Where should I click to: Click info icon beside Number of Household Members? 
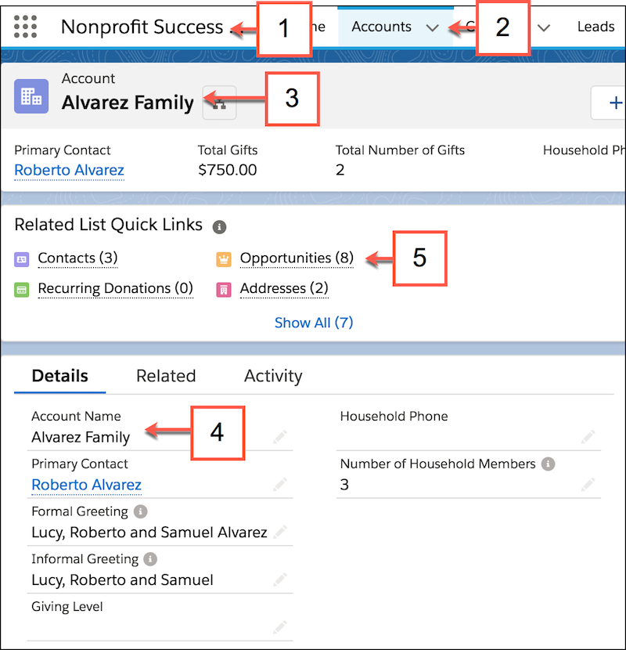point(548,464)
